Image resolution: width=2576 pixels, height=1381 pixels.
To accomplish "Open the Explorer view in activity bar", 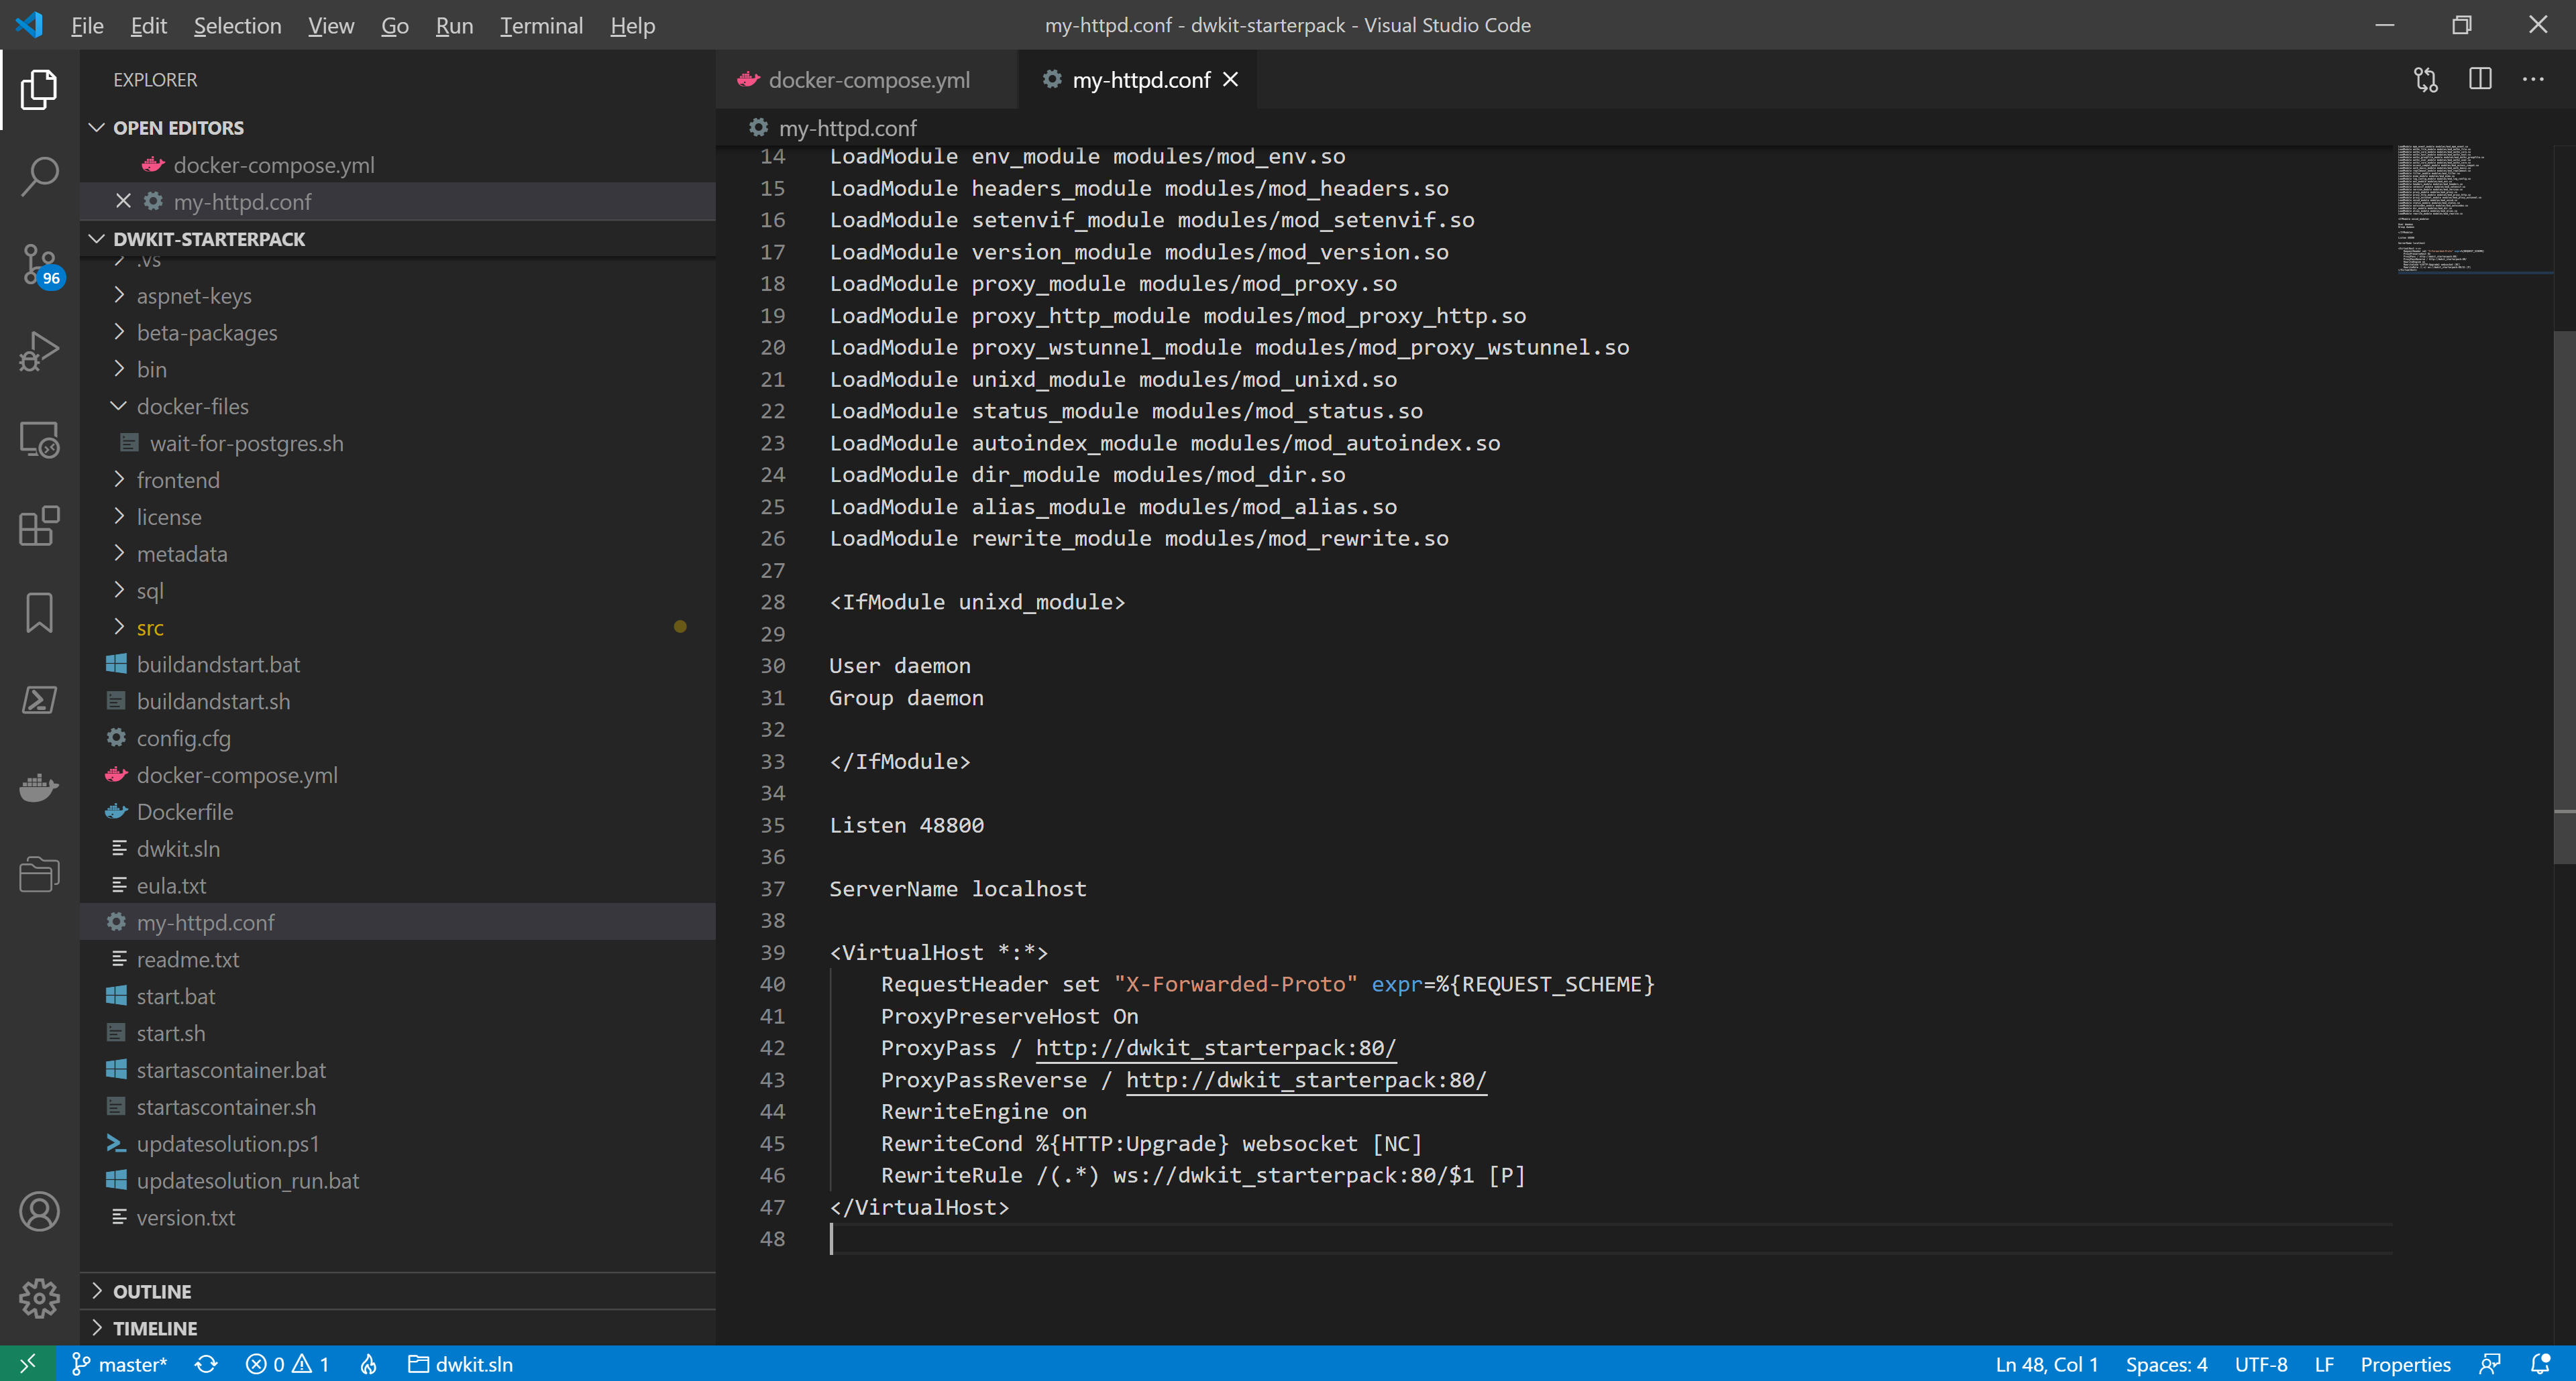I will click(x=39, y=90).
